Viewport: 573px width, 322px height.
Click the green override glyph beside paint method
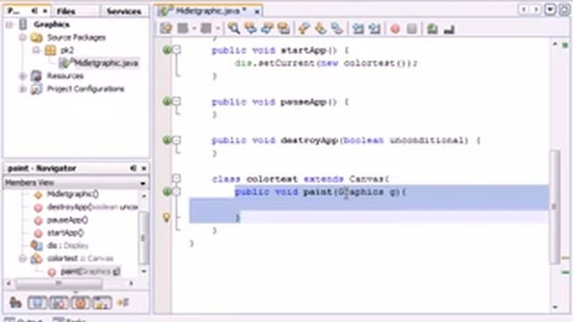(167, 191)
